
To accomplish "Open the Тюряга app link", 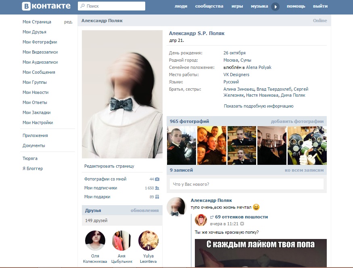I will pos(30,158).
